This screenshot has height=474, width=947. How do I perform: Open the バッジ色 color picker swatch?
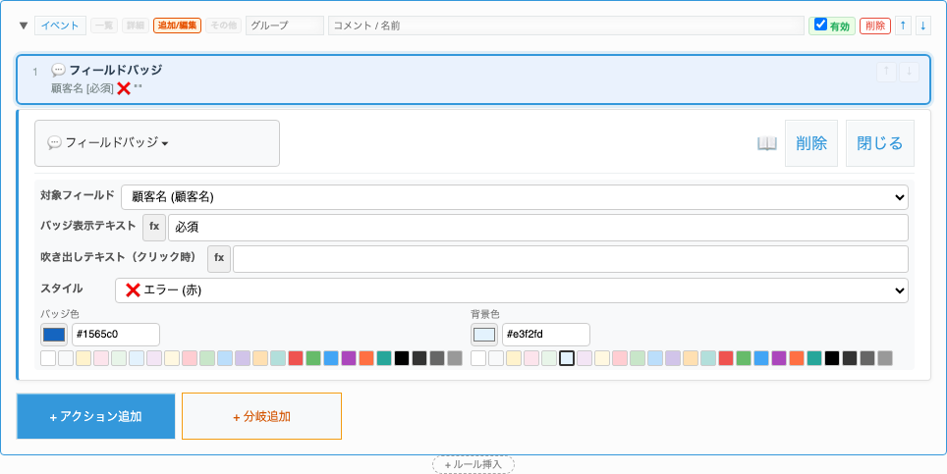pos(54,335)
